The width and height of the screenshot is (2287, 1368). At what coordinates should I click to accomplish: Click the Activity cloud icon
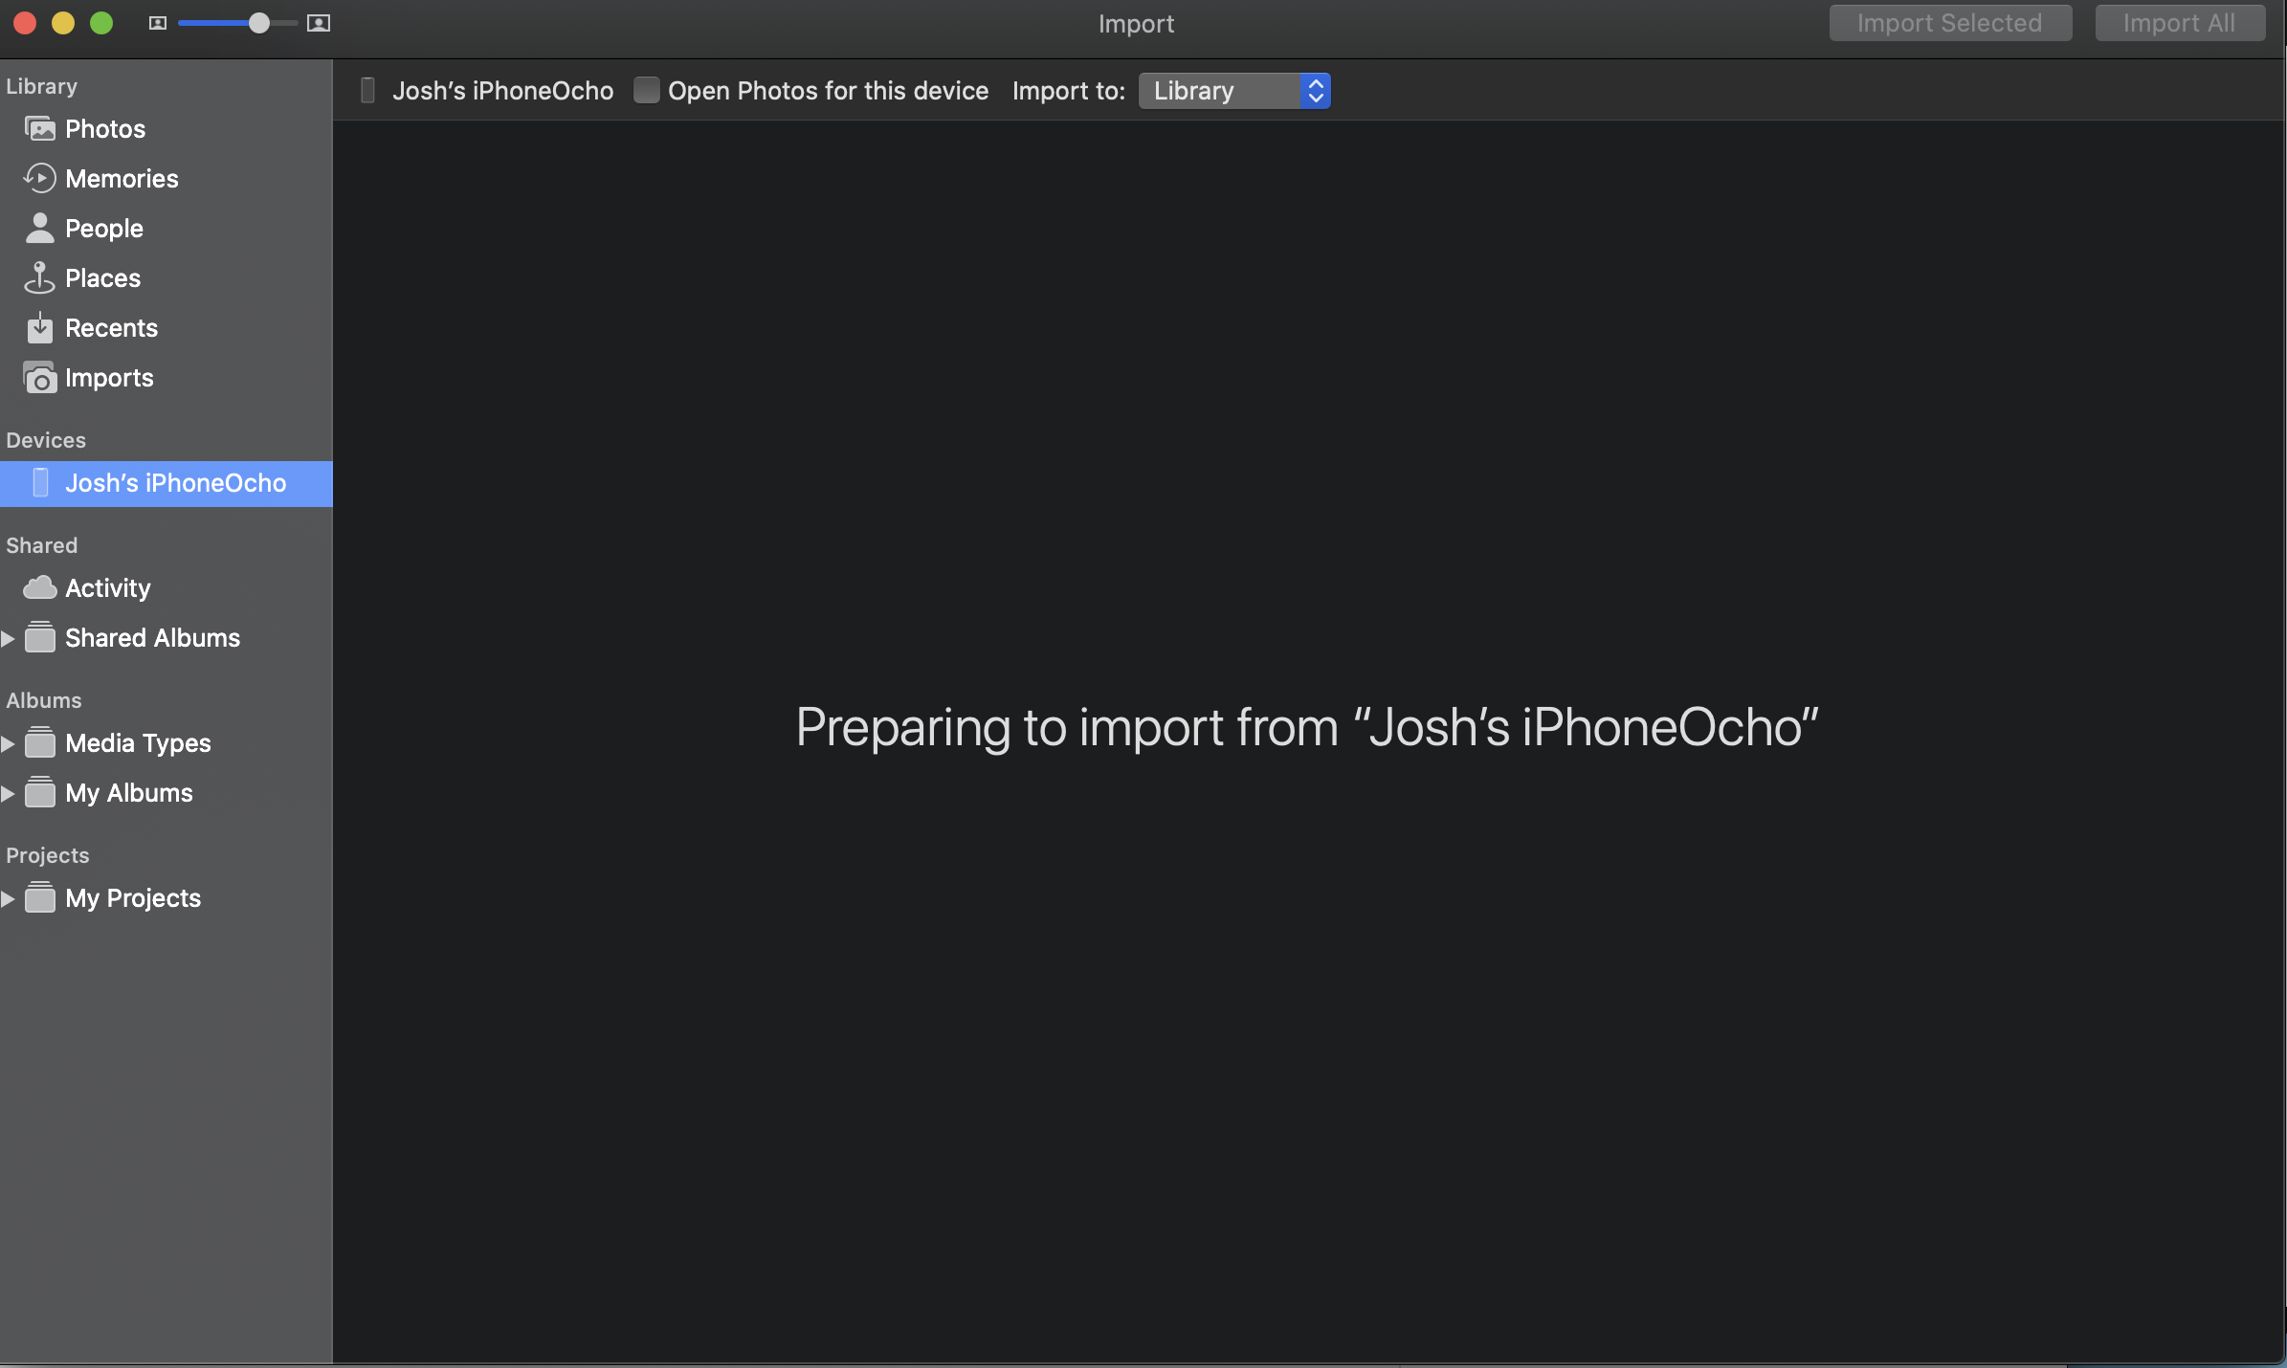coord(39,587)
